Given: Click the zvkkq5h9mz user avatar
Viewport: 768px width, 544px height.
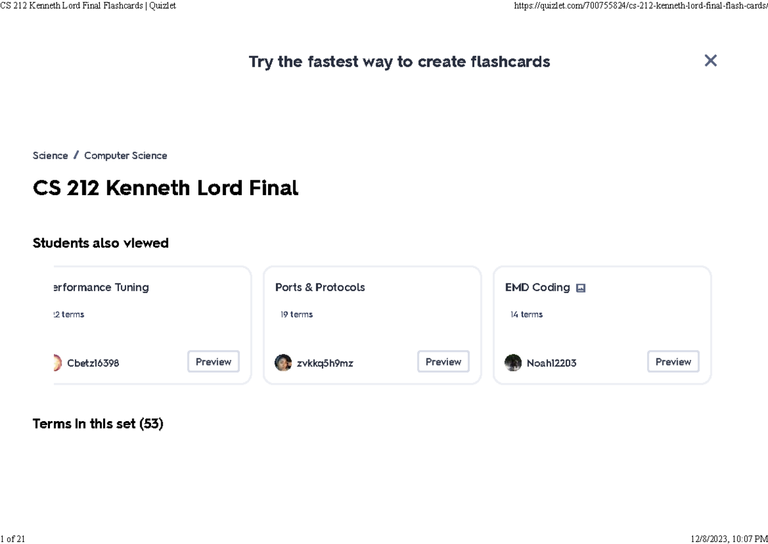Looking at the screenshot, I should [x=283, y=363].
